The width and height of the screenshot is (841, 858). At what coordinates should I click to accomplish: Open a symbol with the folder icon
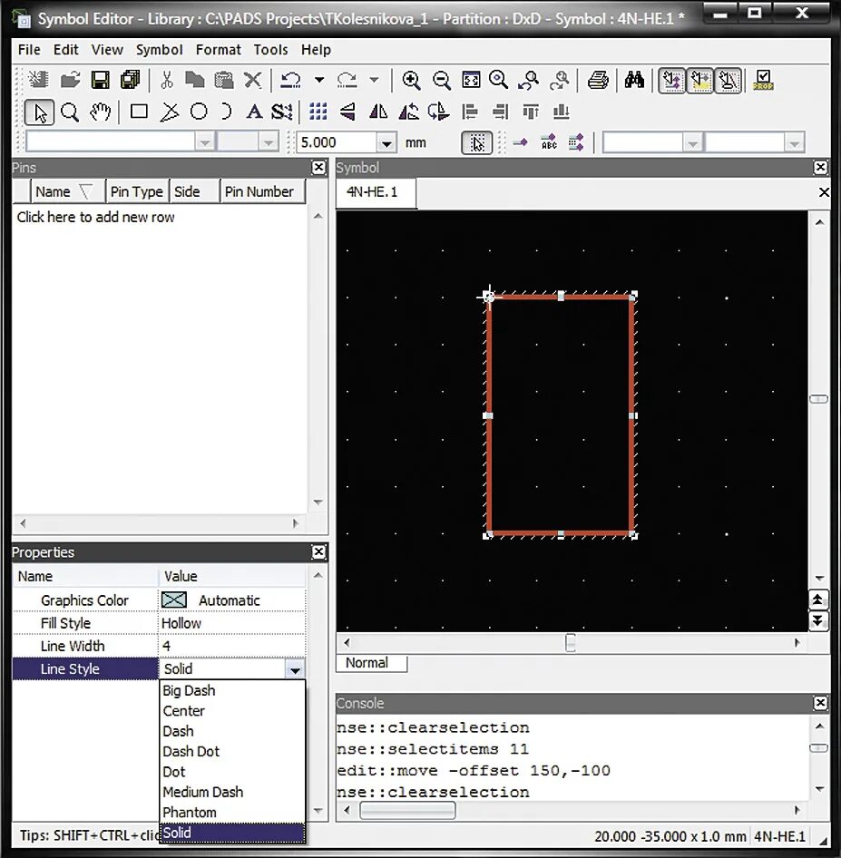(x=70, y=80)
